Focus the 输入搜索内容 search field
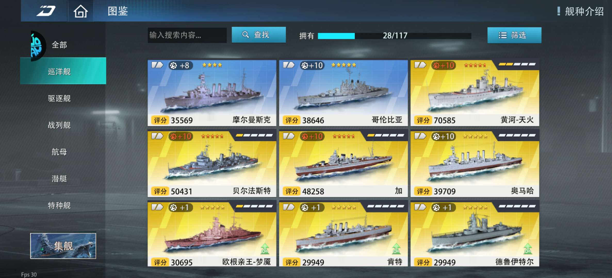The width and height of the screenshot is (612, 278). click(x=187, y=35)
